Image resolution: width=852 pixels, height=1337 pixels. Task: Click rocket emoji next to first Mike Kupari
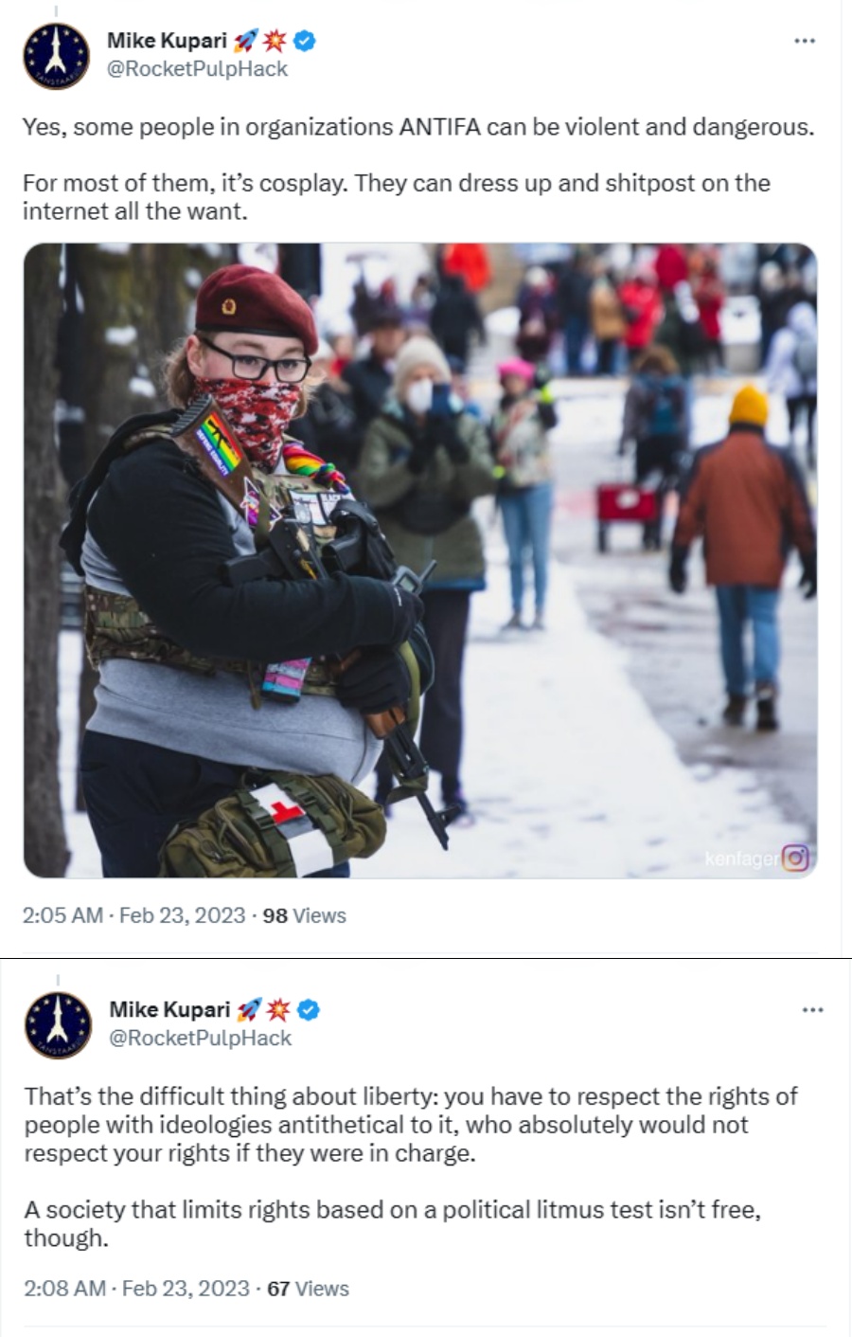point(246,41)
